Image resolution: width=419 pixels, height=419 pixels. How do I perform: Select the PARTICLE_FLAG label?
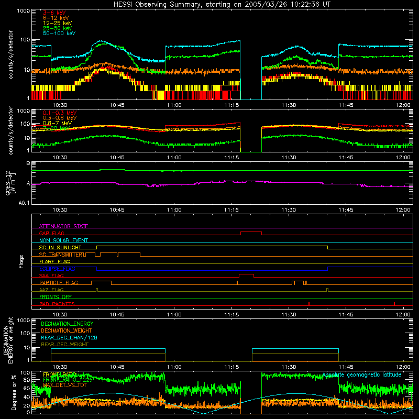[x=59, y=282]
